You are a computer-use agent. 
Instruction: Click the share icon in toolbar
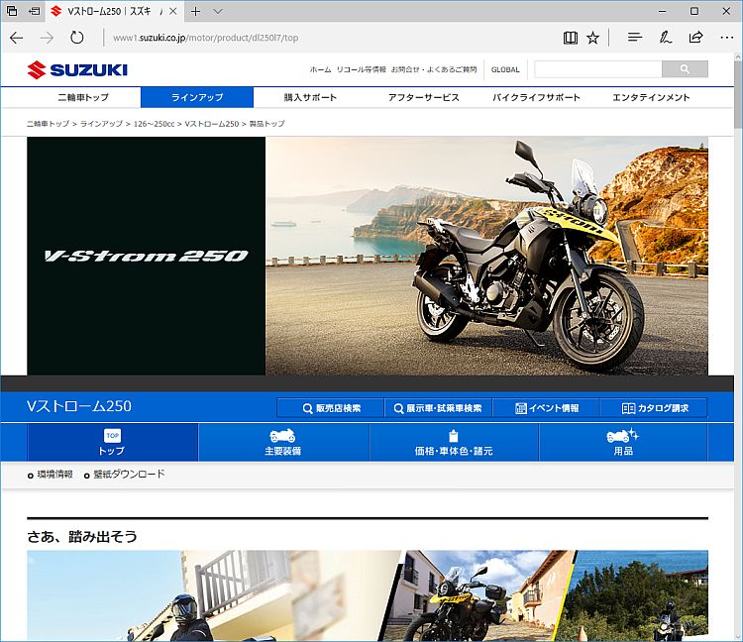pos(695,38)
